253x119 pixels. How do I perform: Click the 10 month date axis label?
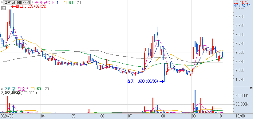pos(220,116)
